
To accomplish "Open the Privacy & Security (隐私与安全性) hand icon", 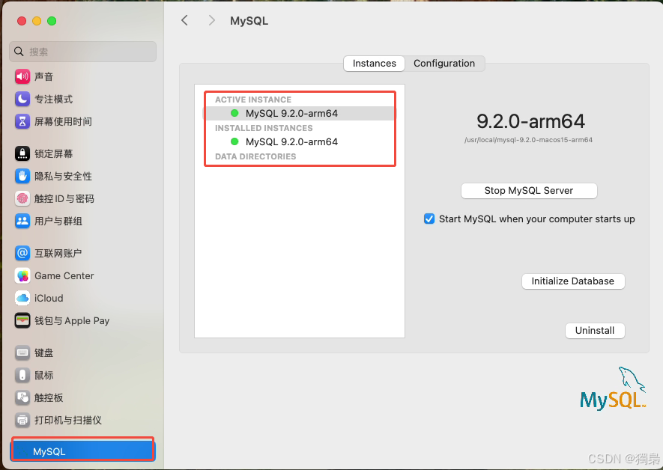I will coord(22,176).
